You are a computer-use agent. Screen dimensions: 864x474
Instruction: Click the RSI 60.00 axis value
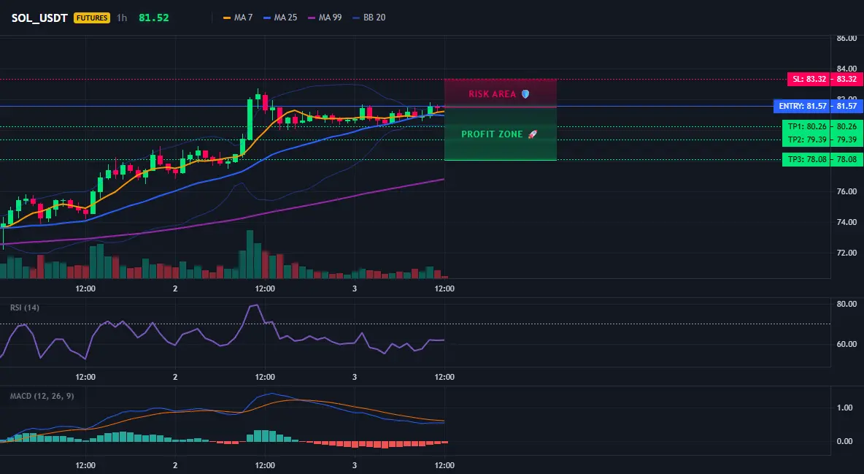846,344
